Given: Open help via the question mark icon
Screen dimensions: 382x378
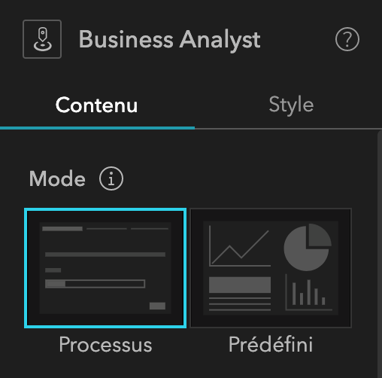Looking at the screenshot, I should point(347,39).
